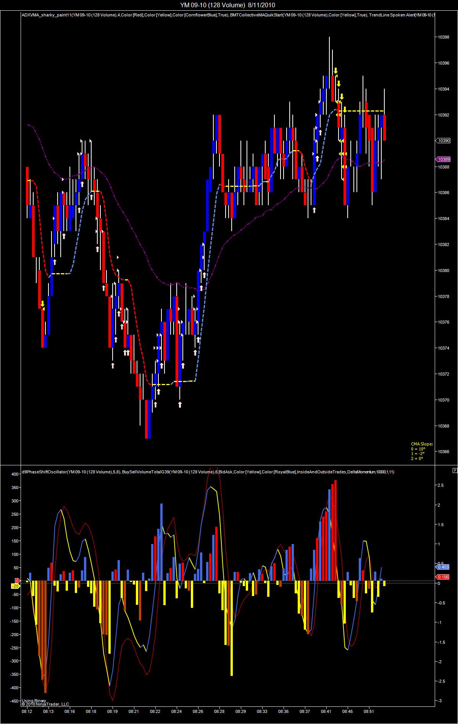Viewport: 458px width, 724px height.
Task: Click the 08:37 time axis label
Action: [x=305, y=712]
